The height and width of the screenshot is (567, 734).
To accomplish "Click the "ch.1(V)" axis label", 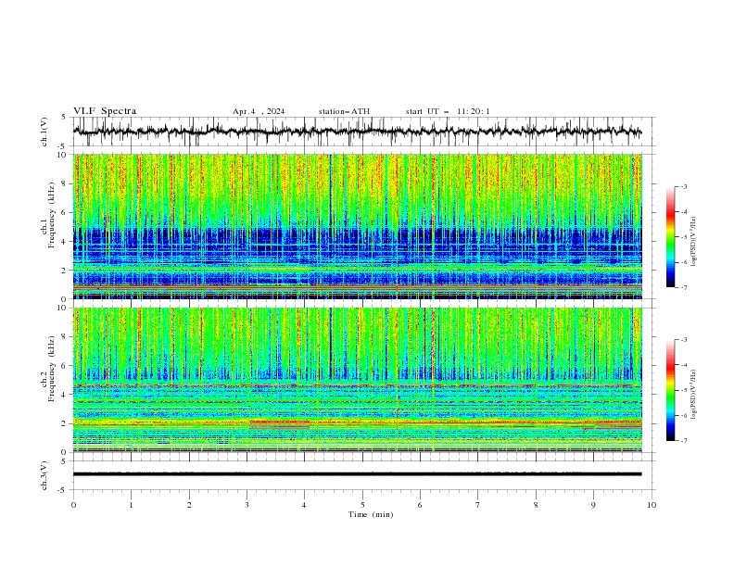I will coord(44,132).
